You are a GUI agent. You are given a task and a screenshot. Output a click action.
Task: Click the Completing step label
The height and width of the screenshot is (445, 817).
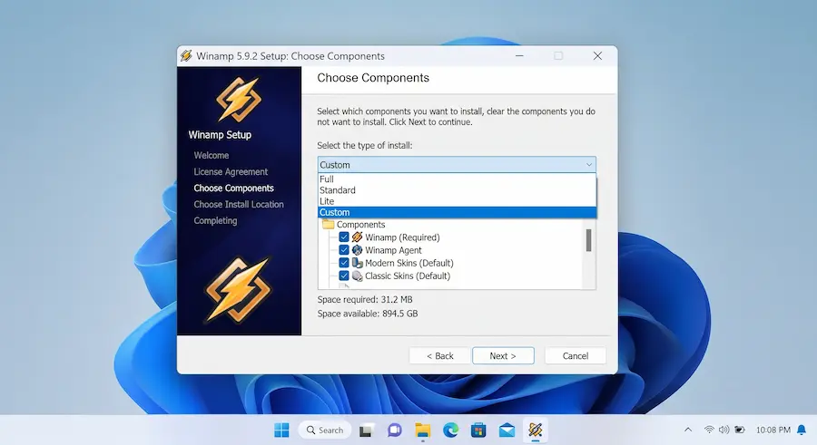point(215,220)
